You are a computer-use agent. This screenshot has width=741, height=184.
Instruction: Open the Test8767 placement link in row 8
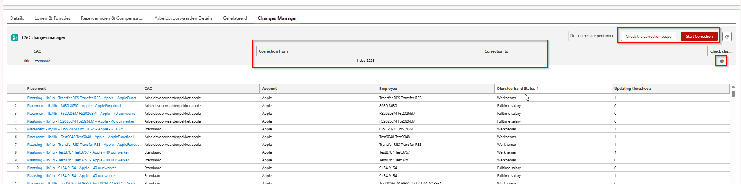tap(78, 152)
